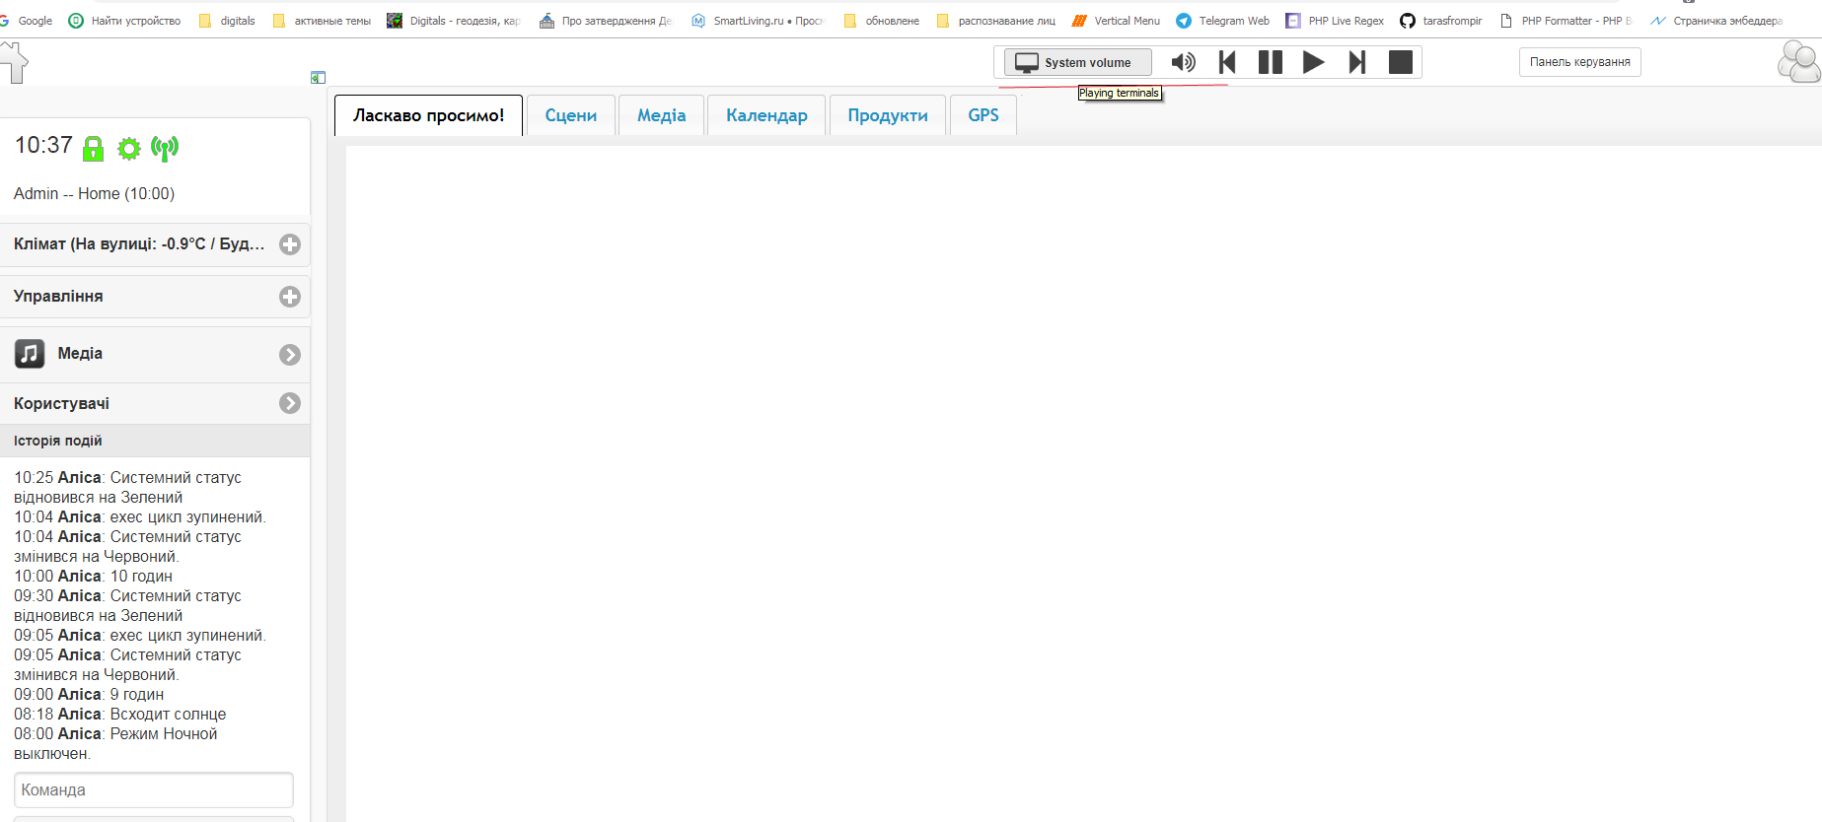Switch to the Календар tab
The height and width of the screenshot is (822, 1822).
(766, 115)
